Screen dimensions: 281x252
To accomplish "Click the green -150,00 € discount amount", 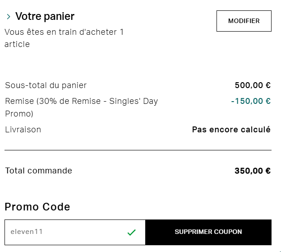I will pyautogui.click(x=250, y=101).
